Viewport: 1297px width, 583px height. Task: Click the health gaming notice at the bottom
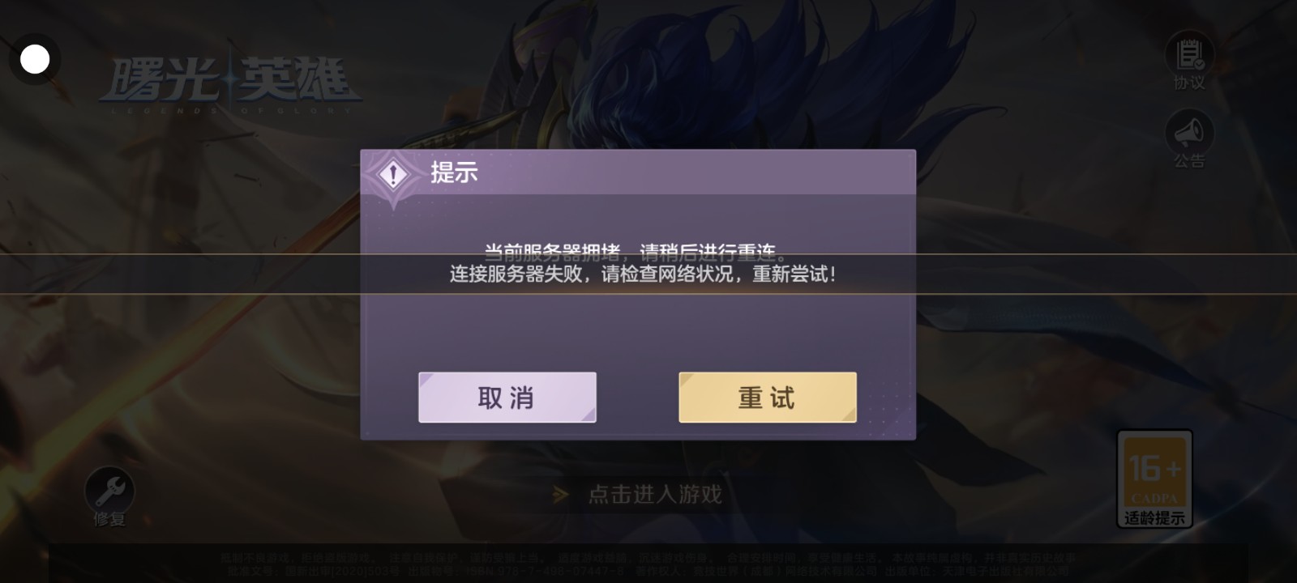[x=648, y=564]
